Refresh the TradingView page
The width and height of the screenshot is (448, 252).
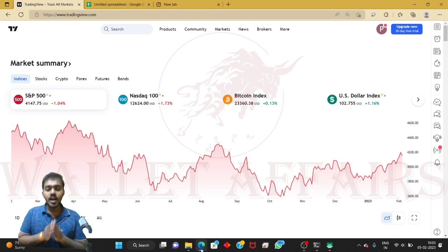point(21,15)
